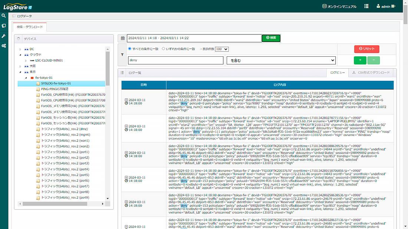Collapse the fw-tokyo-01 node
Image resolution: width=408 pixels, height=229 pixels.
point(26,78)
